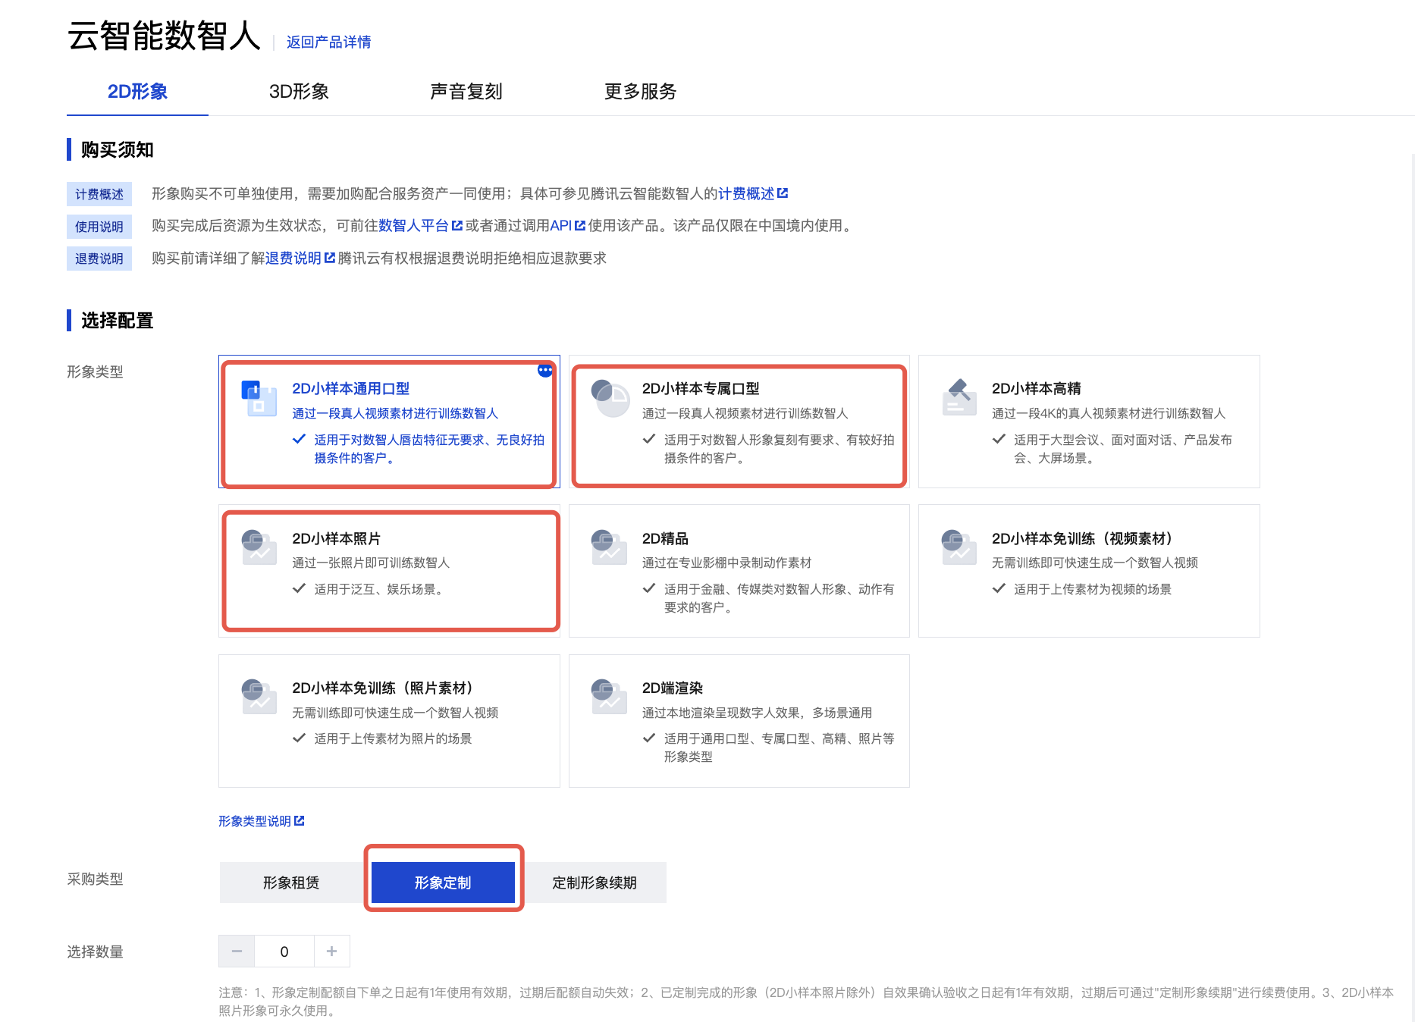Click external-link icon after 计费概述 link

(x=783, y=193)
